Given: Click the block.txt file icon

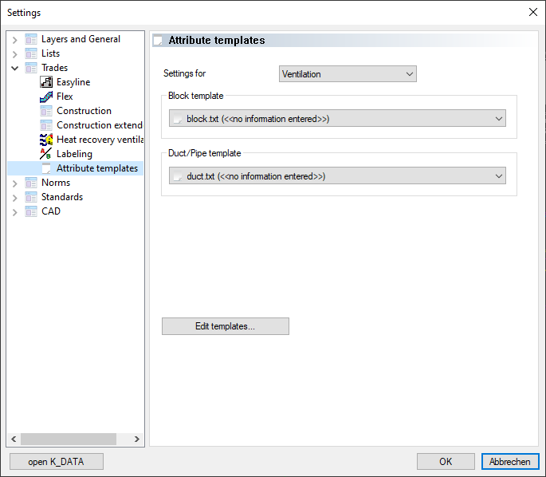Looking at the screenshot, I should click(x=178, y=119).
